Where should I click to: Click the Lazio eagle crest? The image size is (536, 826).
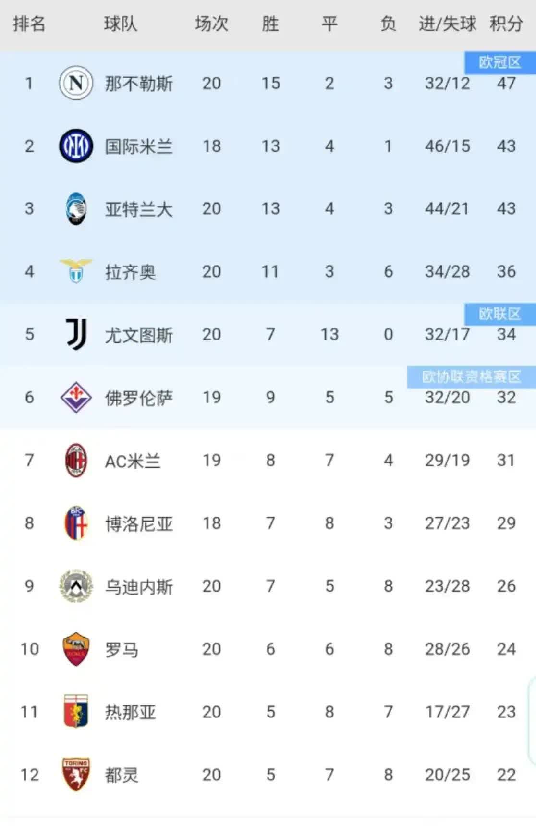[76, 271]
